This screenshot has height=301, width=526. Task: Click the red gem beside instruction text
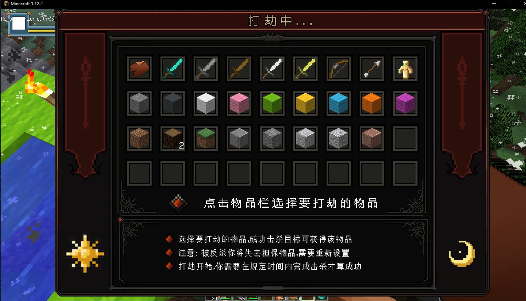pyautogui.click(x=178, y=203)
